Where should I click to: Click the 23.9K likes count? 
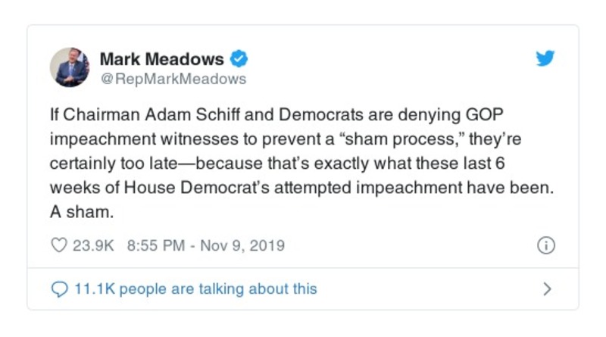point(91,245)
